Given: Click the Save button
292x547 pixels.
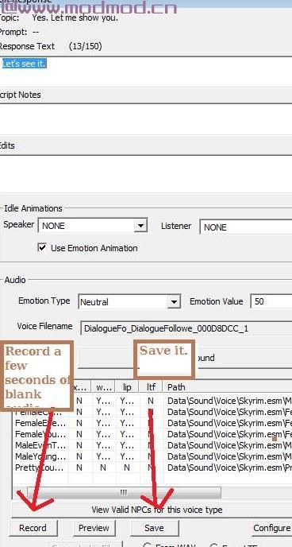Looking at the screenshot, I should pos(154,528).
